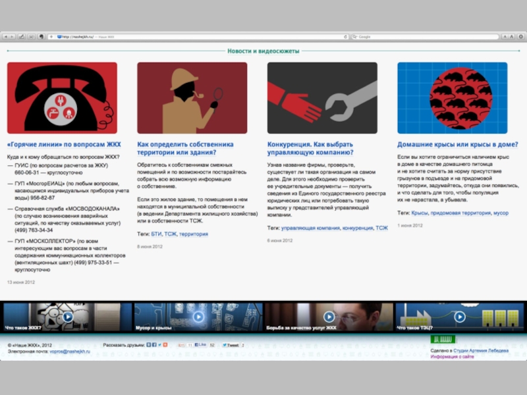The height and width of the screenshot is (395, 527).
Task: Play the «Борьба за качество услуг ЖКХ» video
Action: (329, 317)
